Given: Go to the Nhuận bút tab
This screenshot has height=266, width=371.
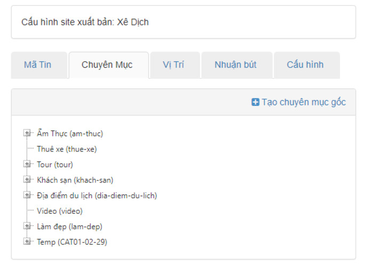Looking at the screenshot, I should point(235,65).
